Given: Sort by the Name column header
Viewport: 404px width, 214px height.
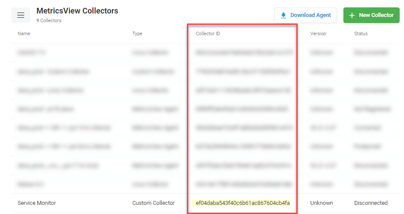Looking at the screenshot, I should [x=24, y=33].
